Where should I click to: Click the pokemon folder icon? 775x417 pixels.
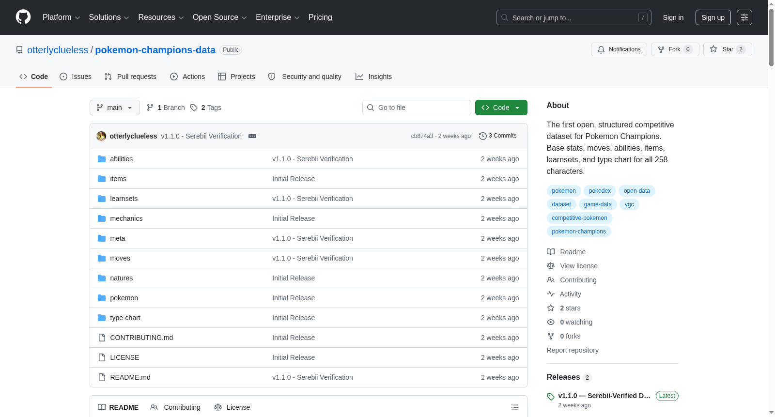point(102,298)
